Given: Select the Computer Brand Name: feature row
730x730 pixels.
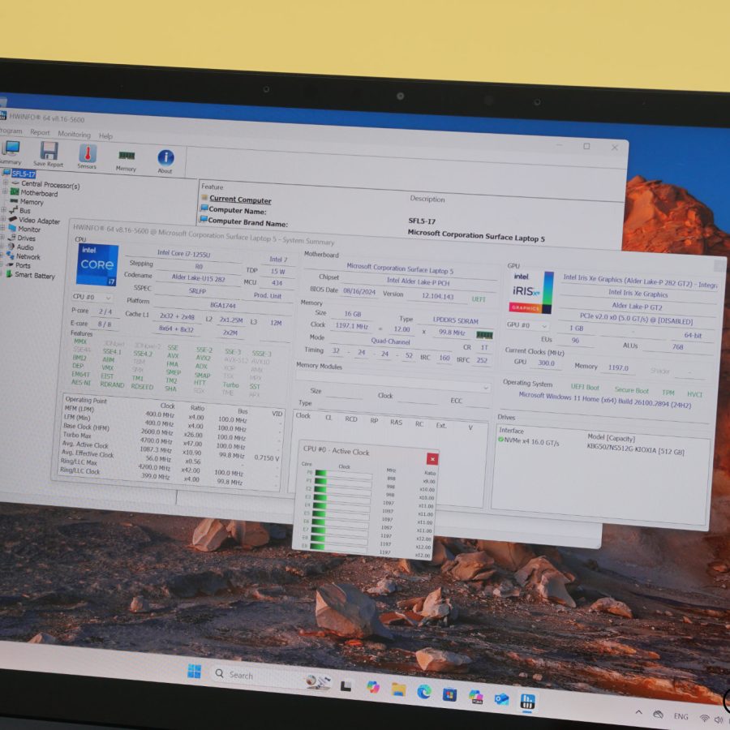Looking at the screenshot, I should click(247, 222).
